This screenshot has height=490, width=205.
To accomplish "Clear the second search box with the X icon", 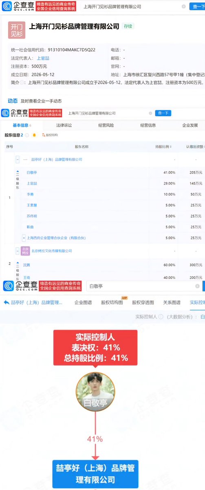I will pos(150,113).
